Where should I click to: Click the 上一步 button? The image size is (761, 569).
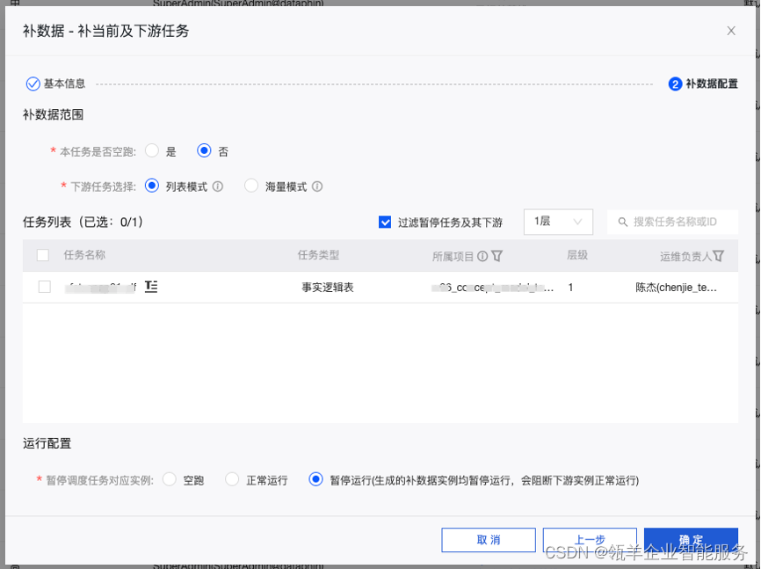[x=590, y=540]
